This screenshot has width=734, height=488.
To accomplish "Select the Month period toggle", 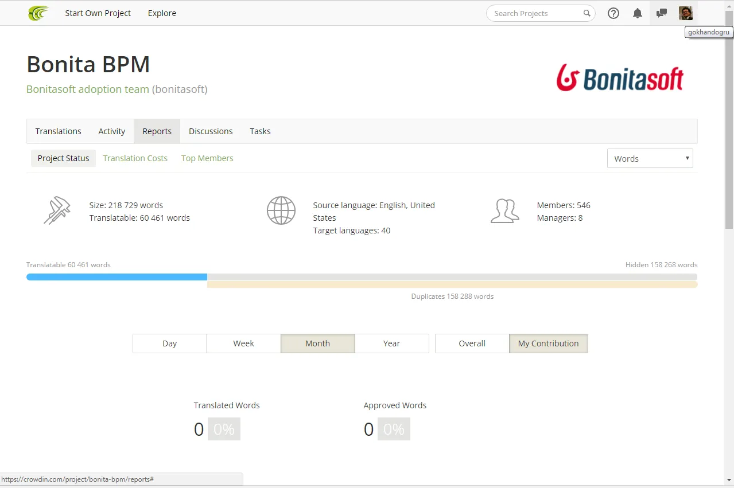I will [x=318, y=343].
